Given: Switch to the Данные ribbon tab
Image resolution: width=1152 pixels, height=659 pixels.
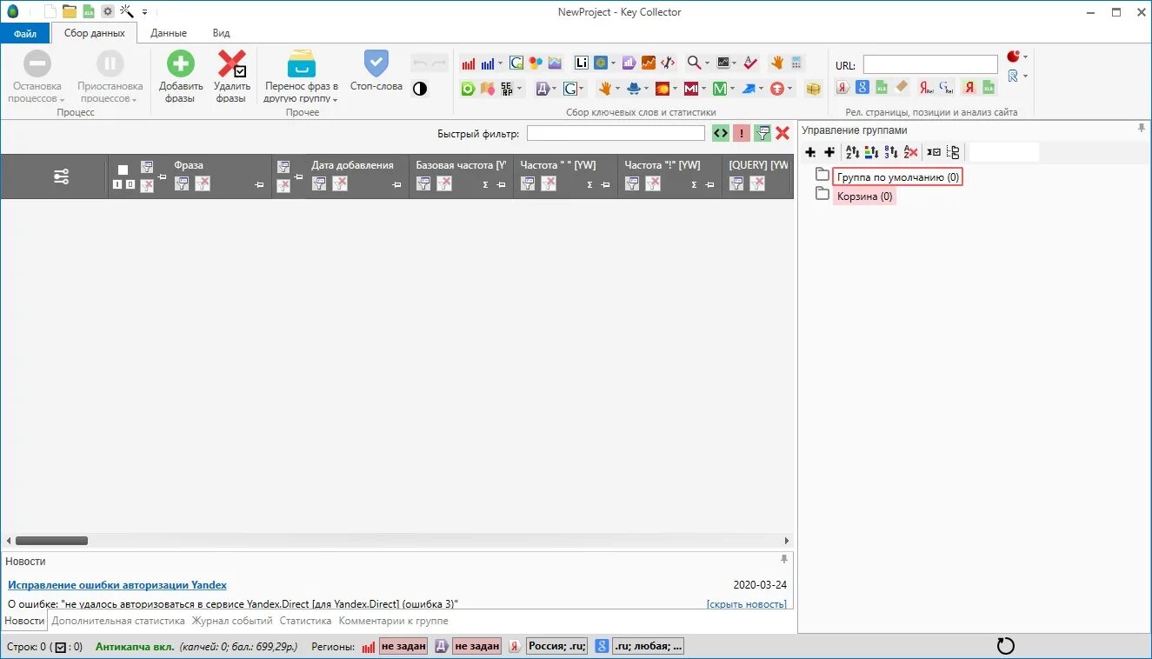Looking at the screenshot, I should (169, 33).
